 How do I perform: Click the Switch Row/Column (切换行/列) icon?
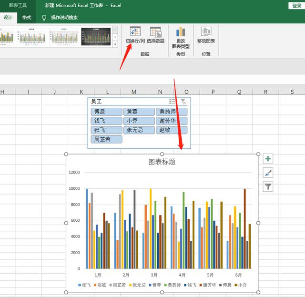135,31
